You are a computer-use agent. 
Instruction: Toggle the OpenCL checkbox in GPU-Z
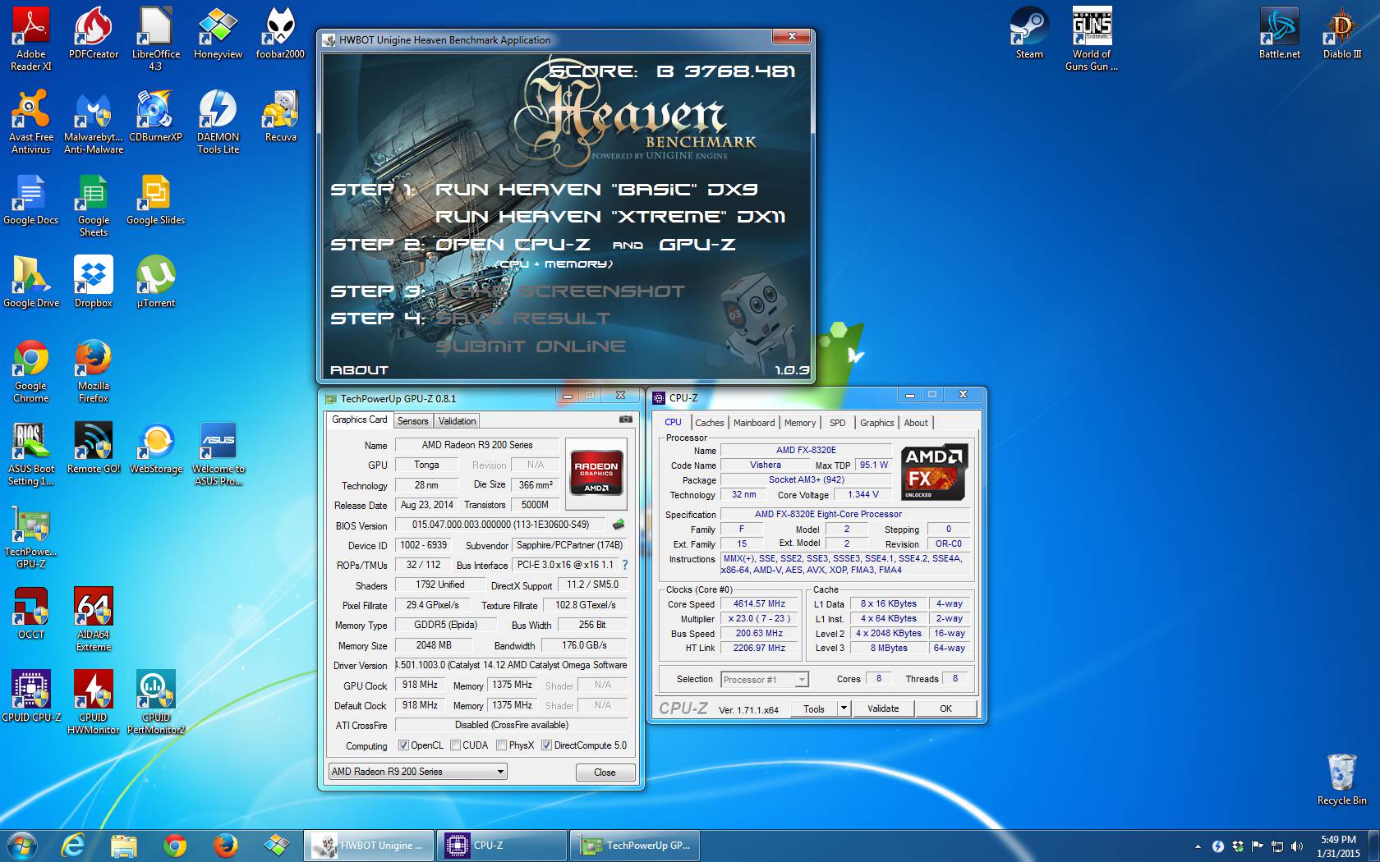pyautogui.click(x=403, y=745)
